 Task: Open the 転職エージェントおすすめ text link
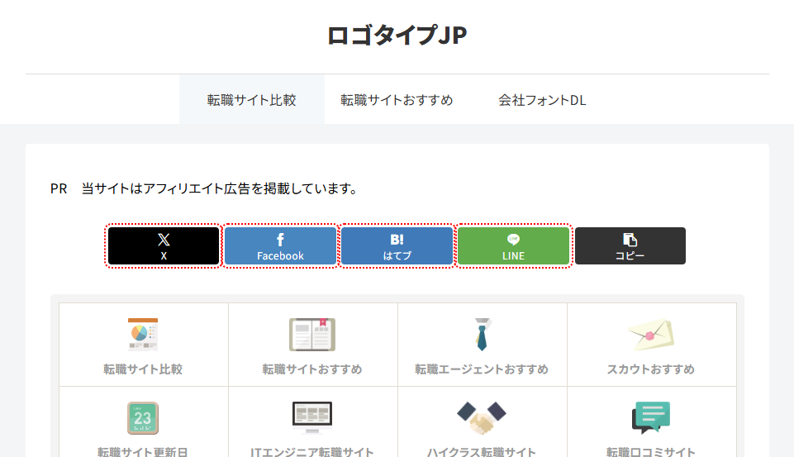point(482,369)
